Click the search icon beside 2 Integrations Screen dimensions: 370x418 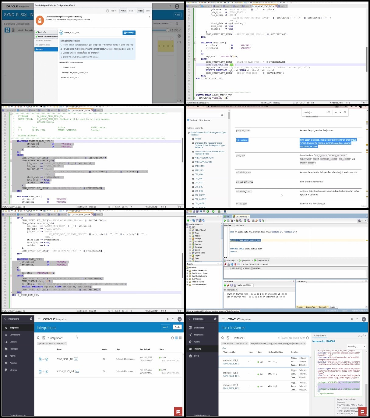[x=39, y=338]
